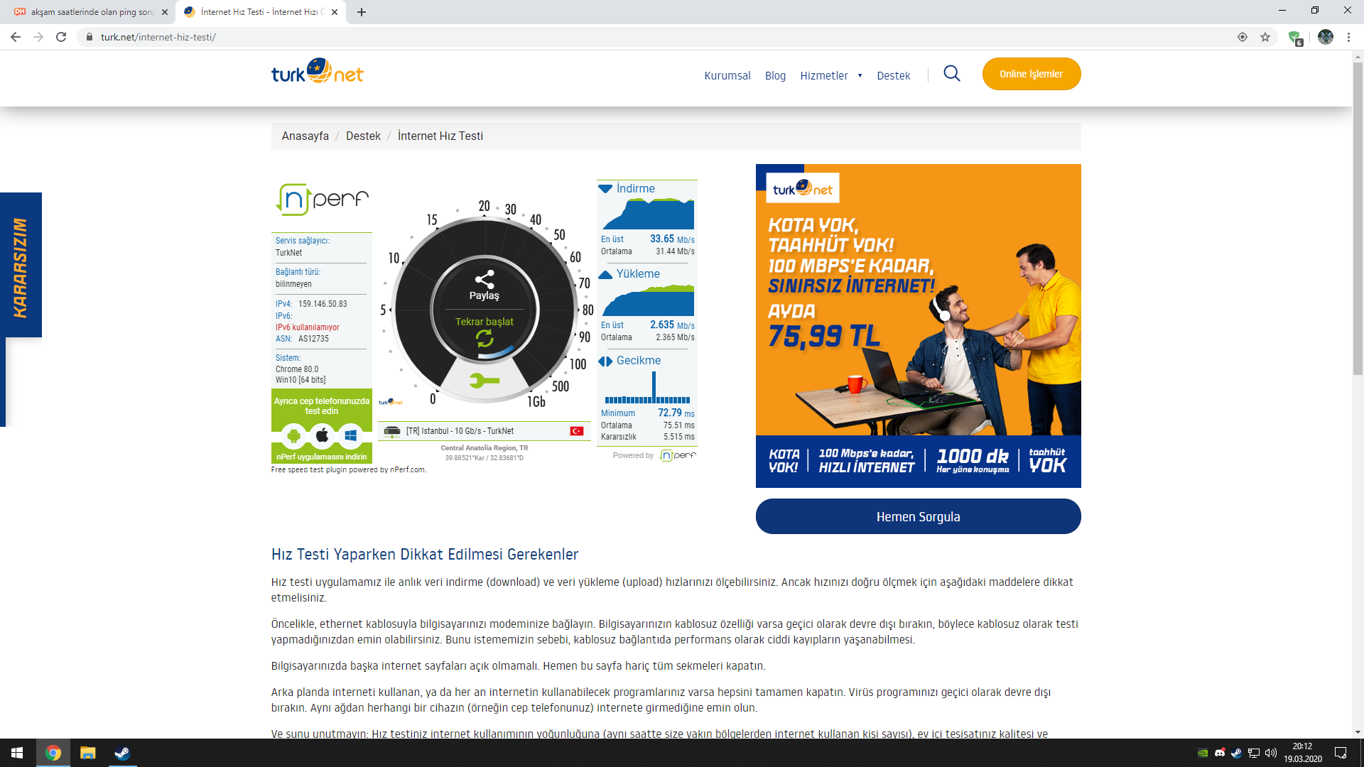Open Windows notification center
Screen dimensions: 1364x767
tap(1341, 753)
